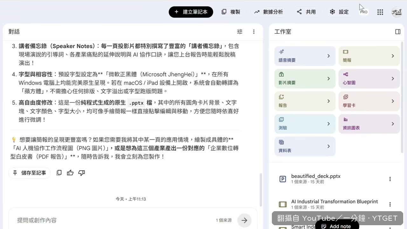Viewport: 407px width, 229px height.
Task: Open the 對話 panel more options menu
Action: coord(254,31)
